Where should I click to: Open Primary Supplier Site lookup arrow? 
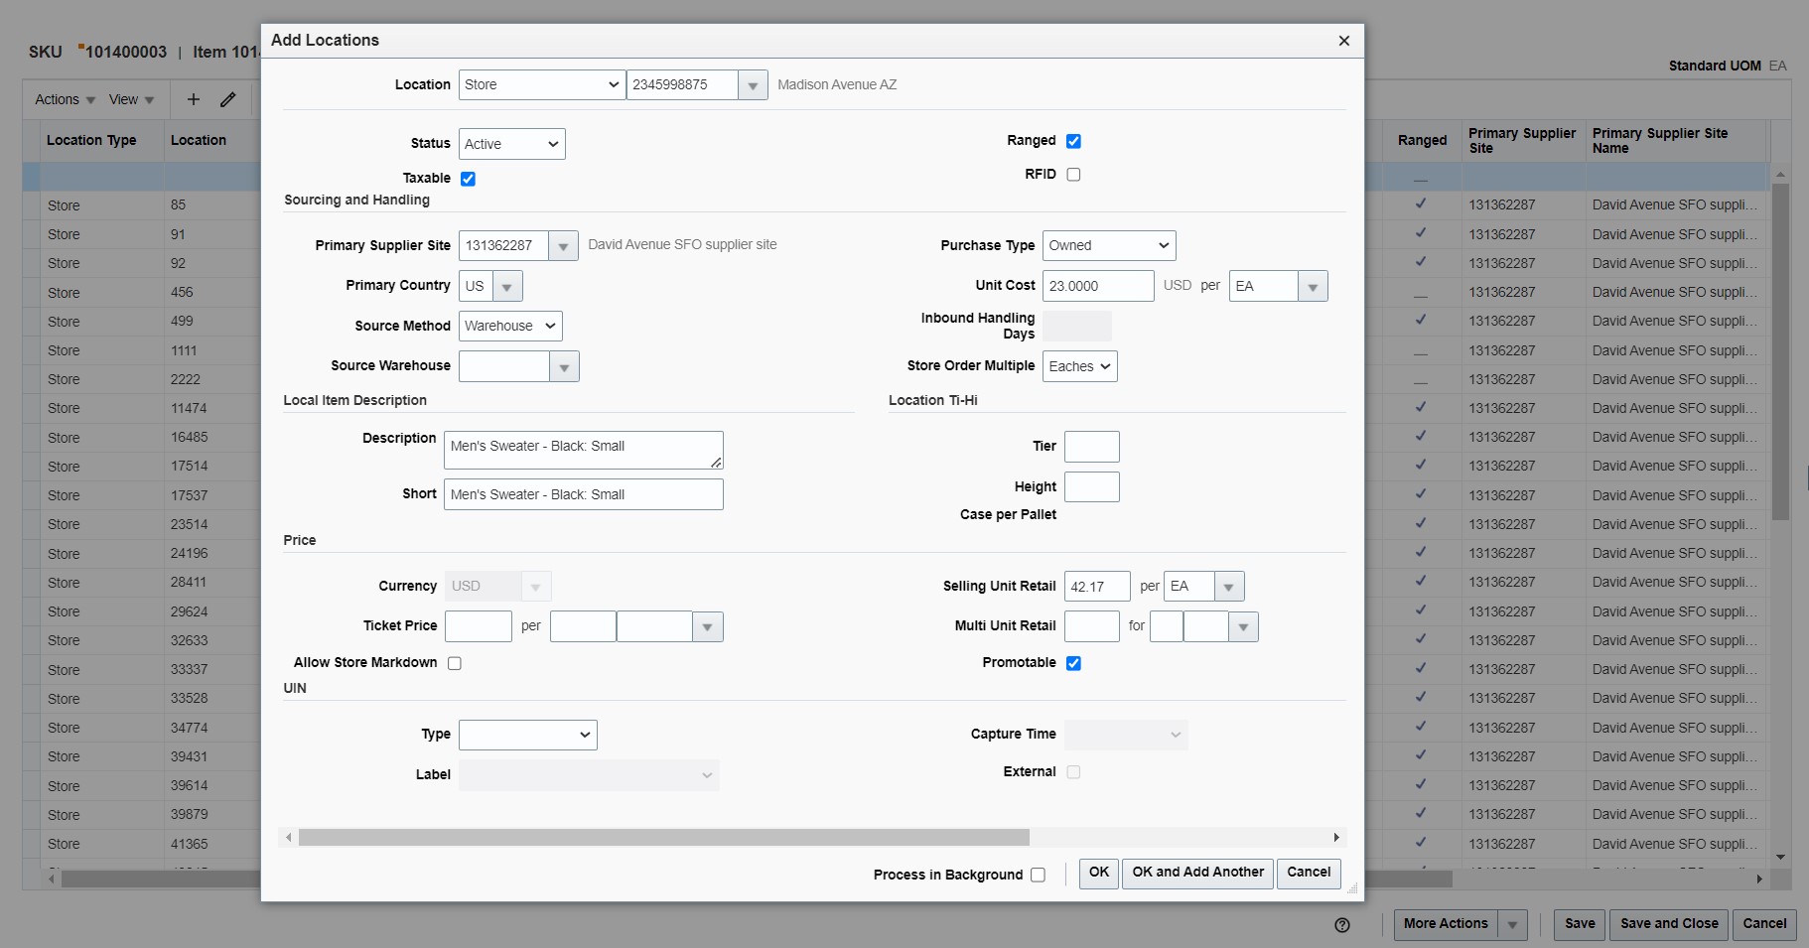[x=563, y=246]
